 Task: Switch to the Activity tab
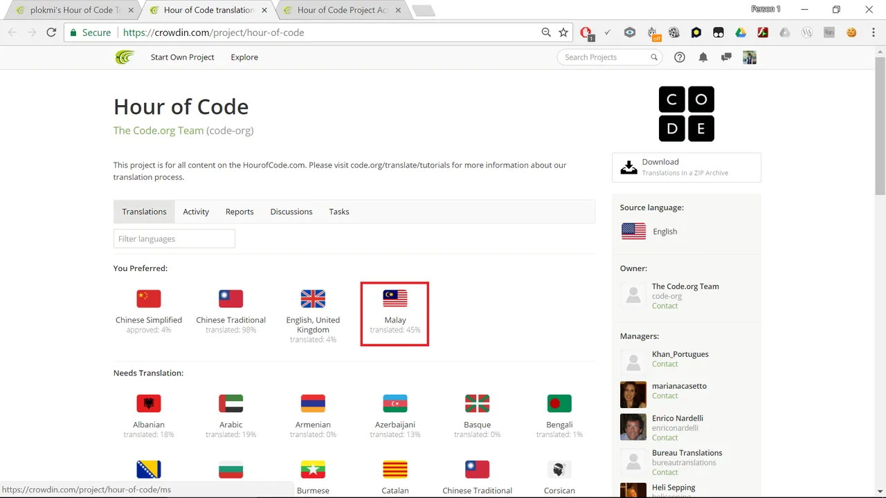(196, 212)
